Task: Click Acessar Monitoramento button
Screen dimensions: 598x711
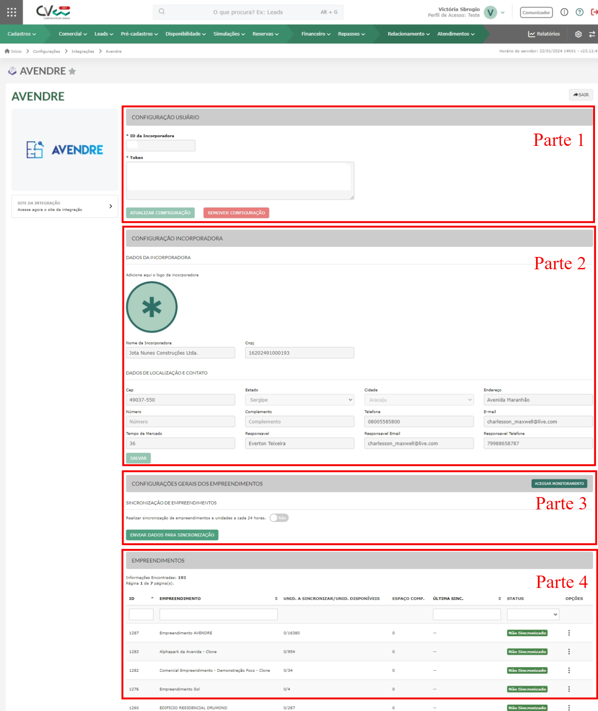Action: click(559, 484)
